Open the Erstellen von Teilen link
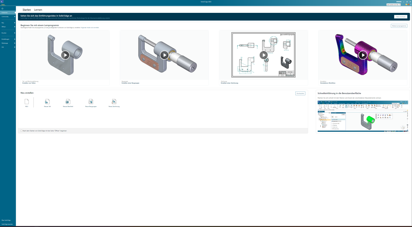The height and width of the screenshot is (227, 412). 29,83
